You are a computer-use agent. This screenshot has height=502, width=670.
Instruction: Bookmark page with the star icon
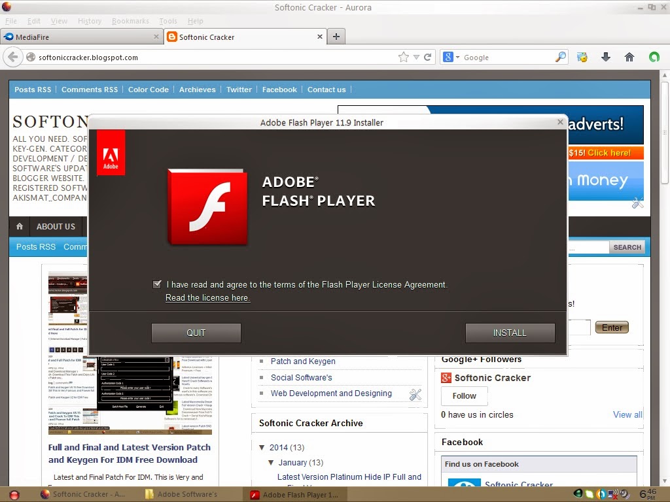pos(403,58)
